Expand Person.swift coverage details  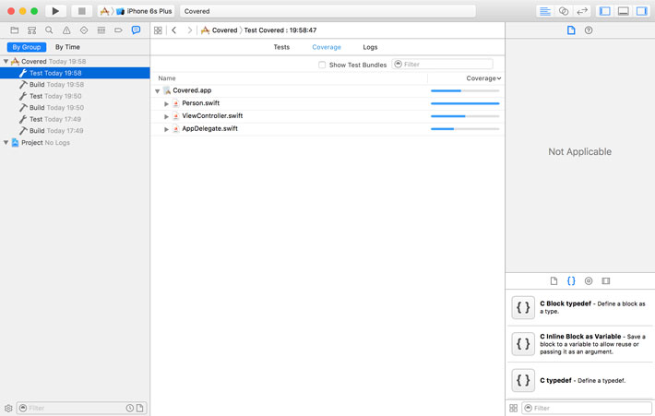167,103
